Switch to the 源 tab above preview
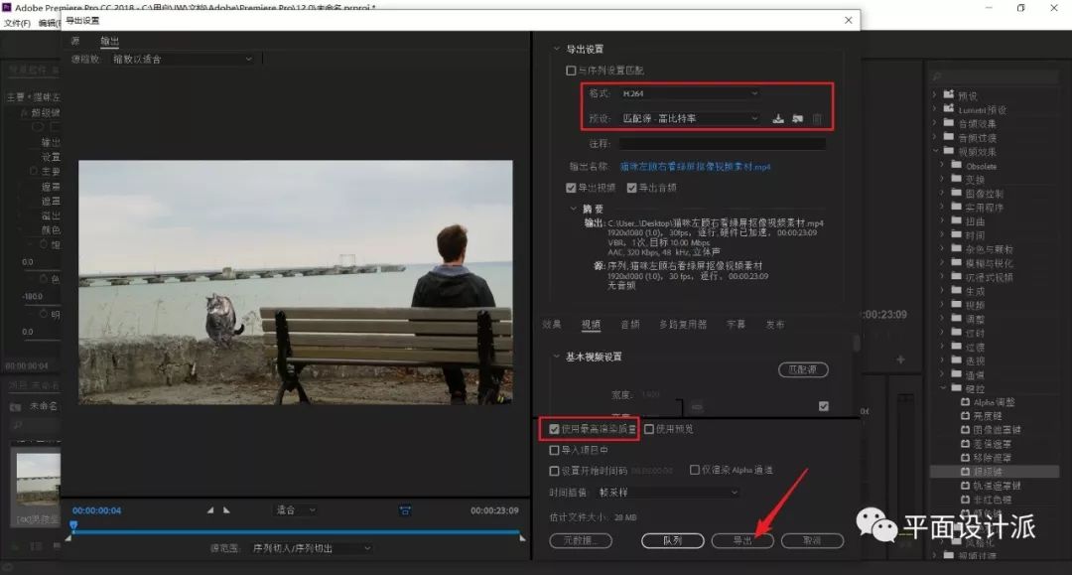 75,41
